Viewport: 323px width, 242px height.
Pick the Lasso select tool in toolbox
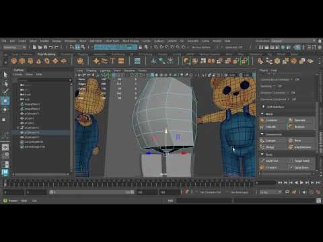click(x=5, y=83)
